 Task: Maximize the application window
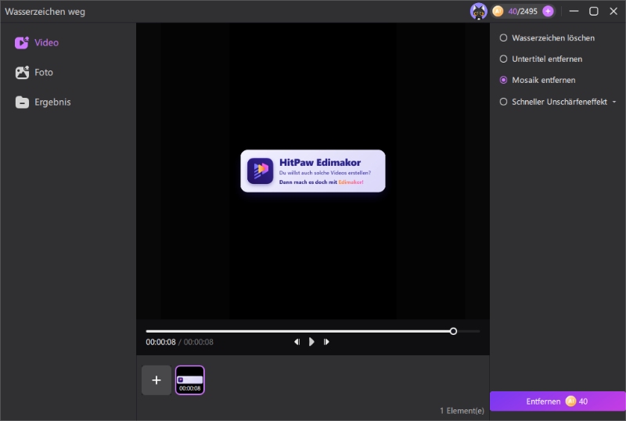[x=594, y=11]
